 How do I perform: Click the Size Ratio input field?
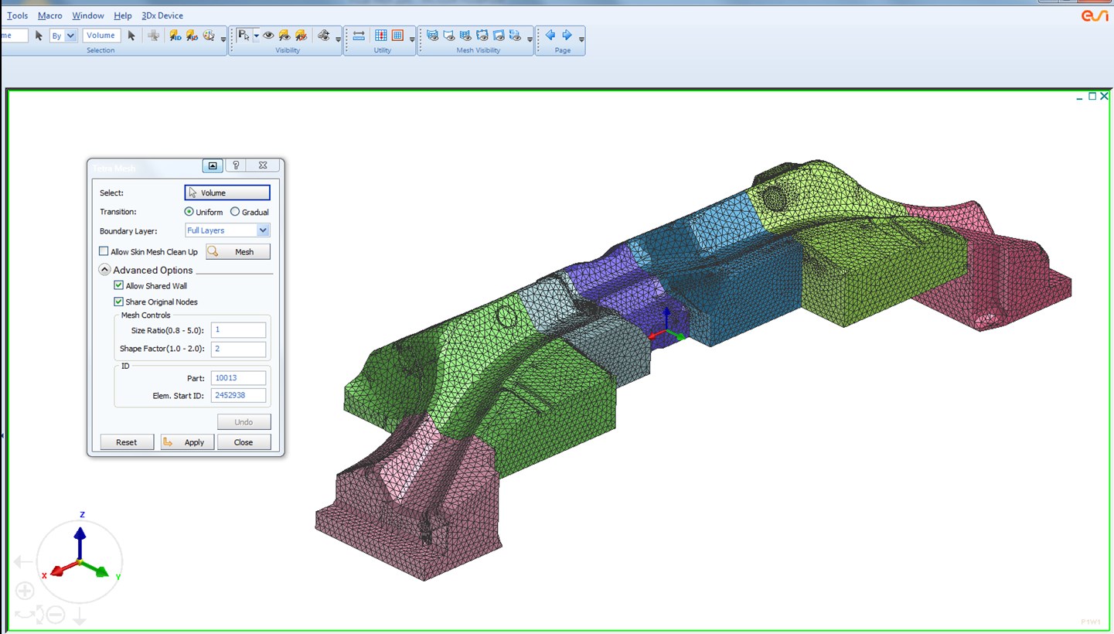click(238, 330)
